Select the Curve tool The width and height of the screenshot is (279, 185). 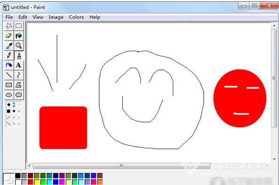18,75
